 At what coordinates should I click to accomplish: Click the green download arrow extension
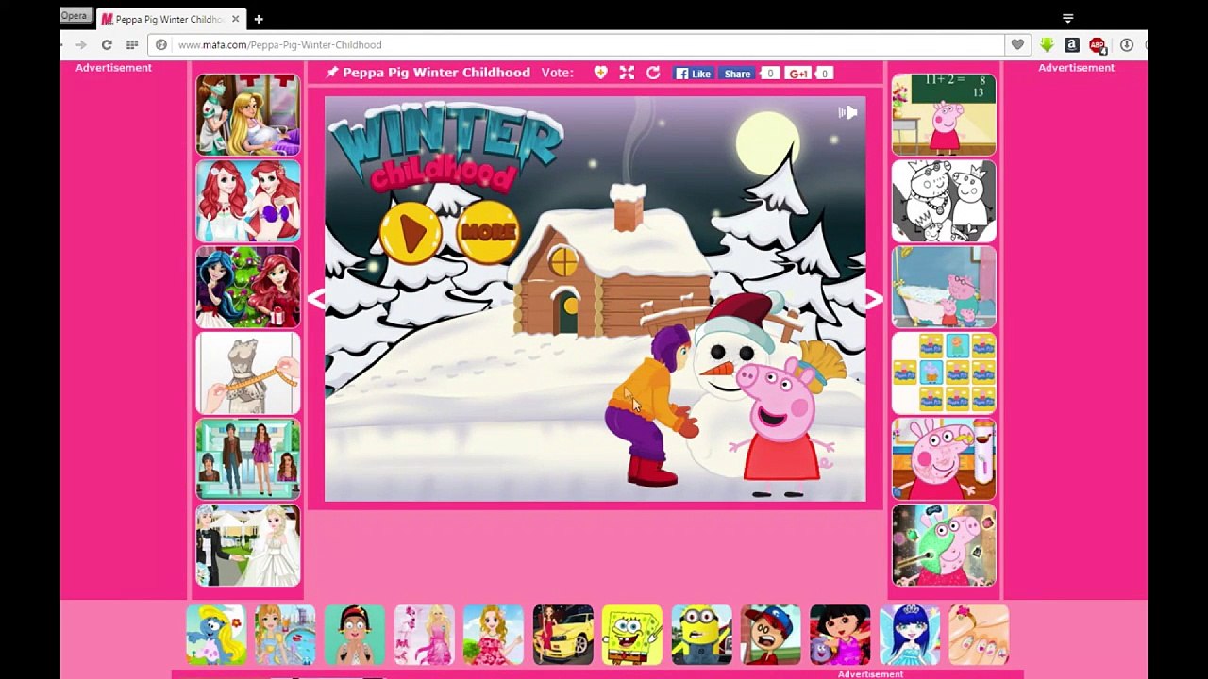(1047, 44)
